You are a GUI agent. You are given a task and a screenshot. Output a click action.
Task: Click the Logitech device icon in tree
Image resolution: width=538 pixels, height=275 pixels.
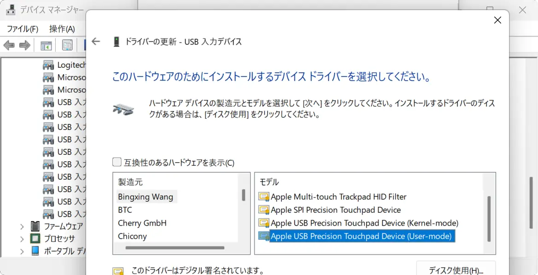(x=48, y=65)
